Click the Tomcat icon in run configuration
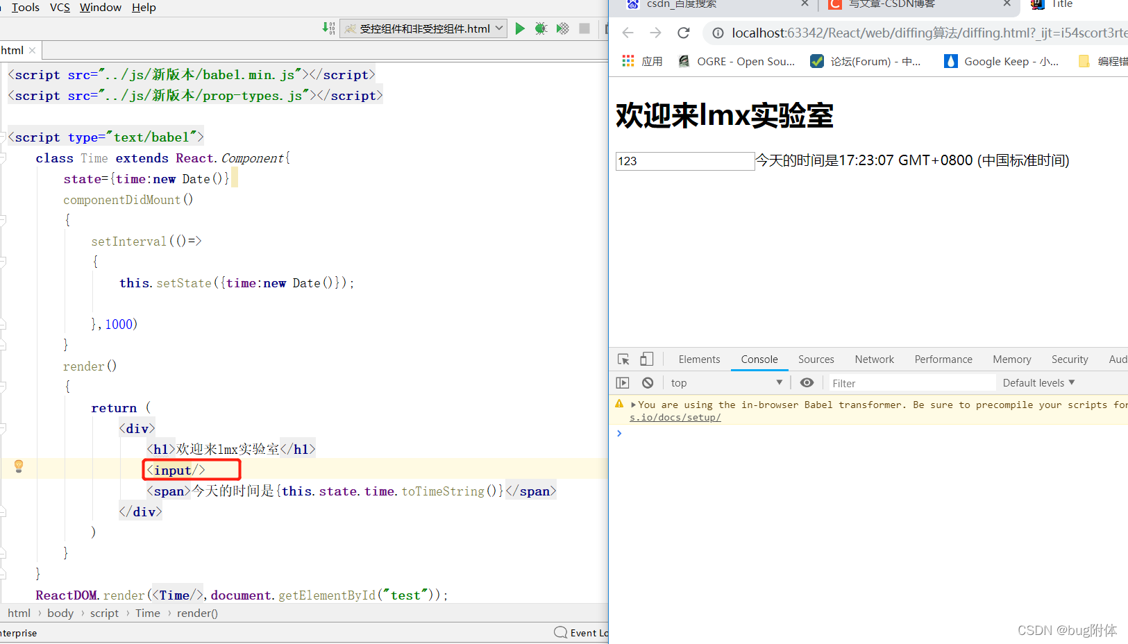Screen dimensions: 1128x644 point(351,28)
